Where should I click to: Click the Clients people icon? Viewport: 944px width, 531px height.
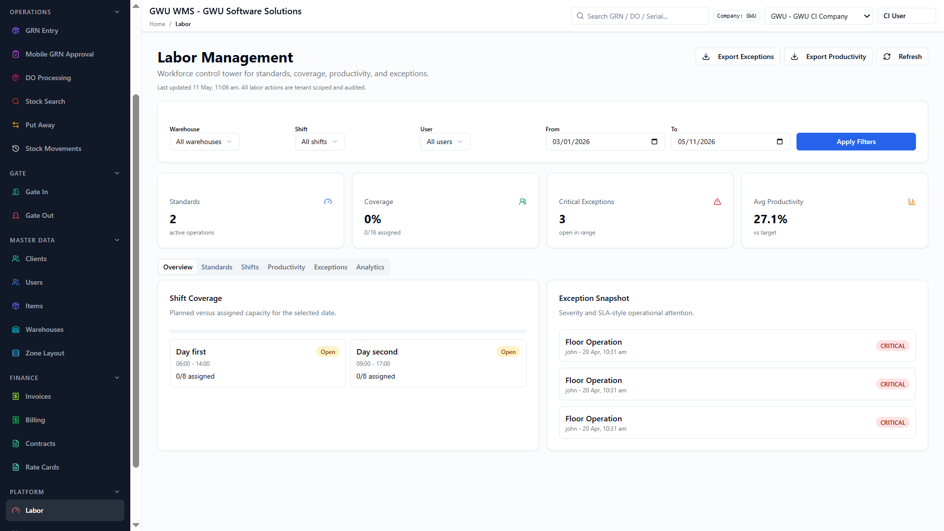(x=16, y=259)
